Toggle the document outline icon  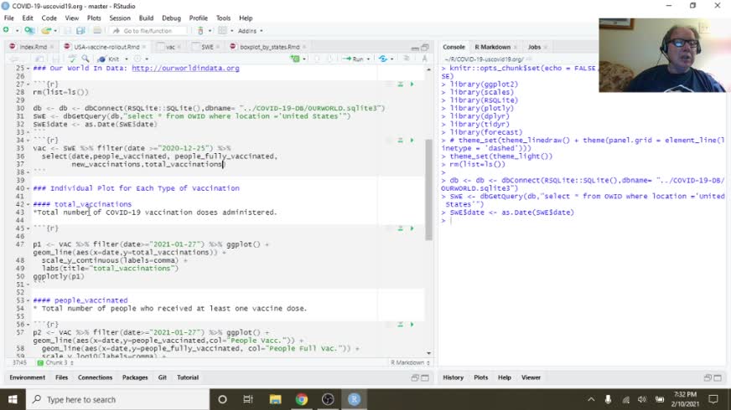[x=406, y=59]
